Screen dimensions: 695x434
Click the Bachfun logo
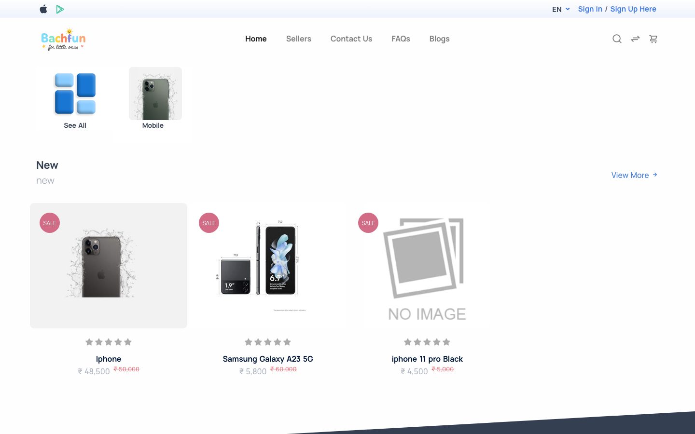pyautogui.click(x=63, y=39)
